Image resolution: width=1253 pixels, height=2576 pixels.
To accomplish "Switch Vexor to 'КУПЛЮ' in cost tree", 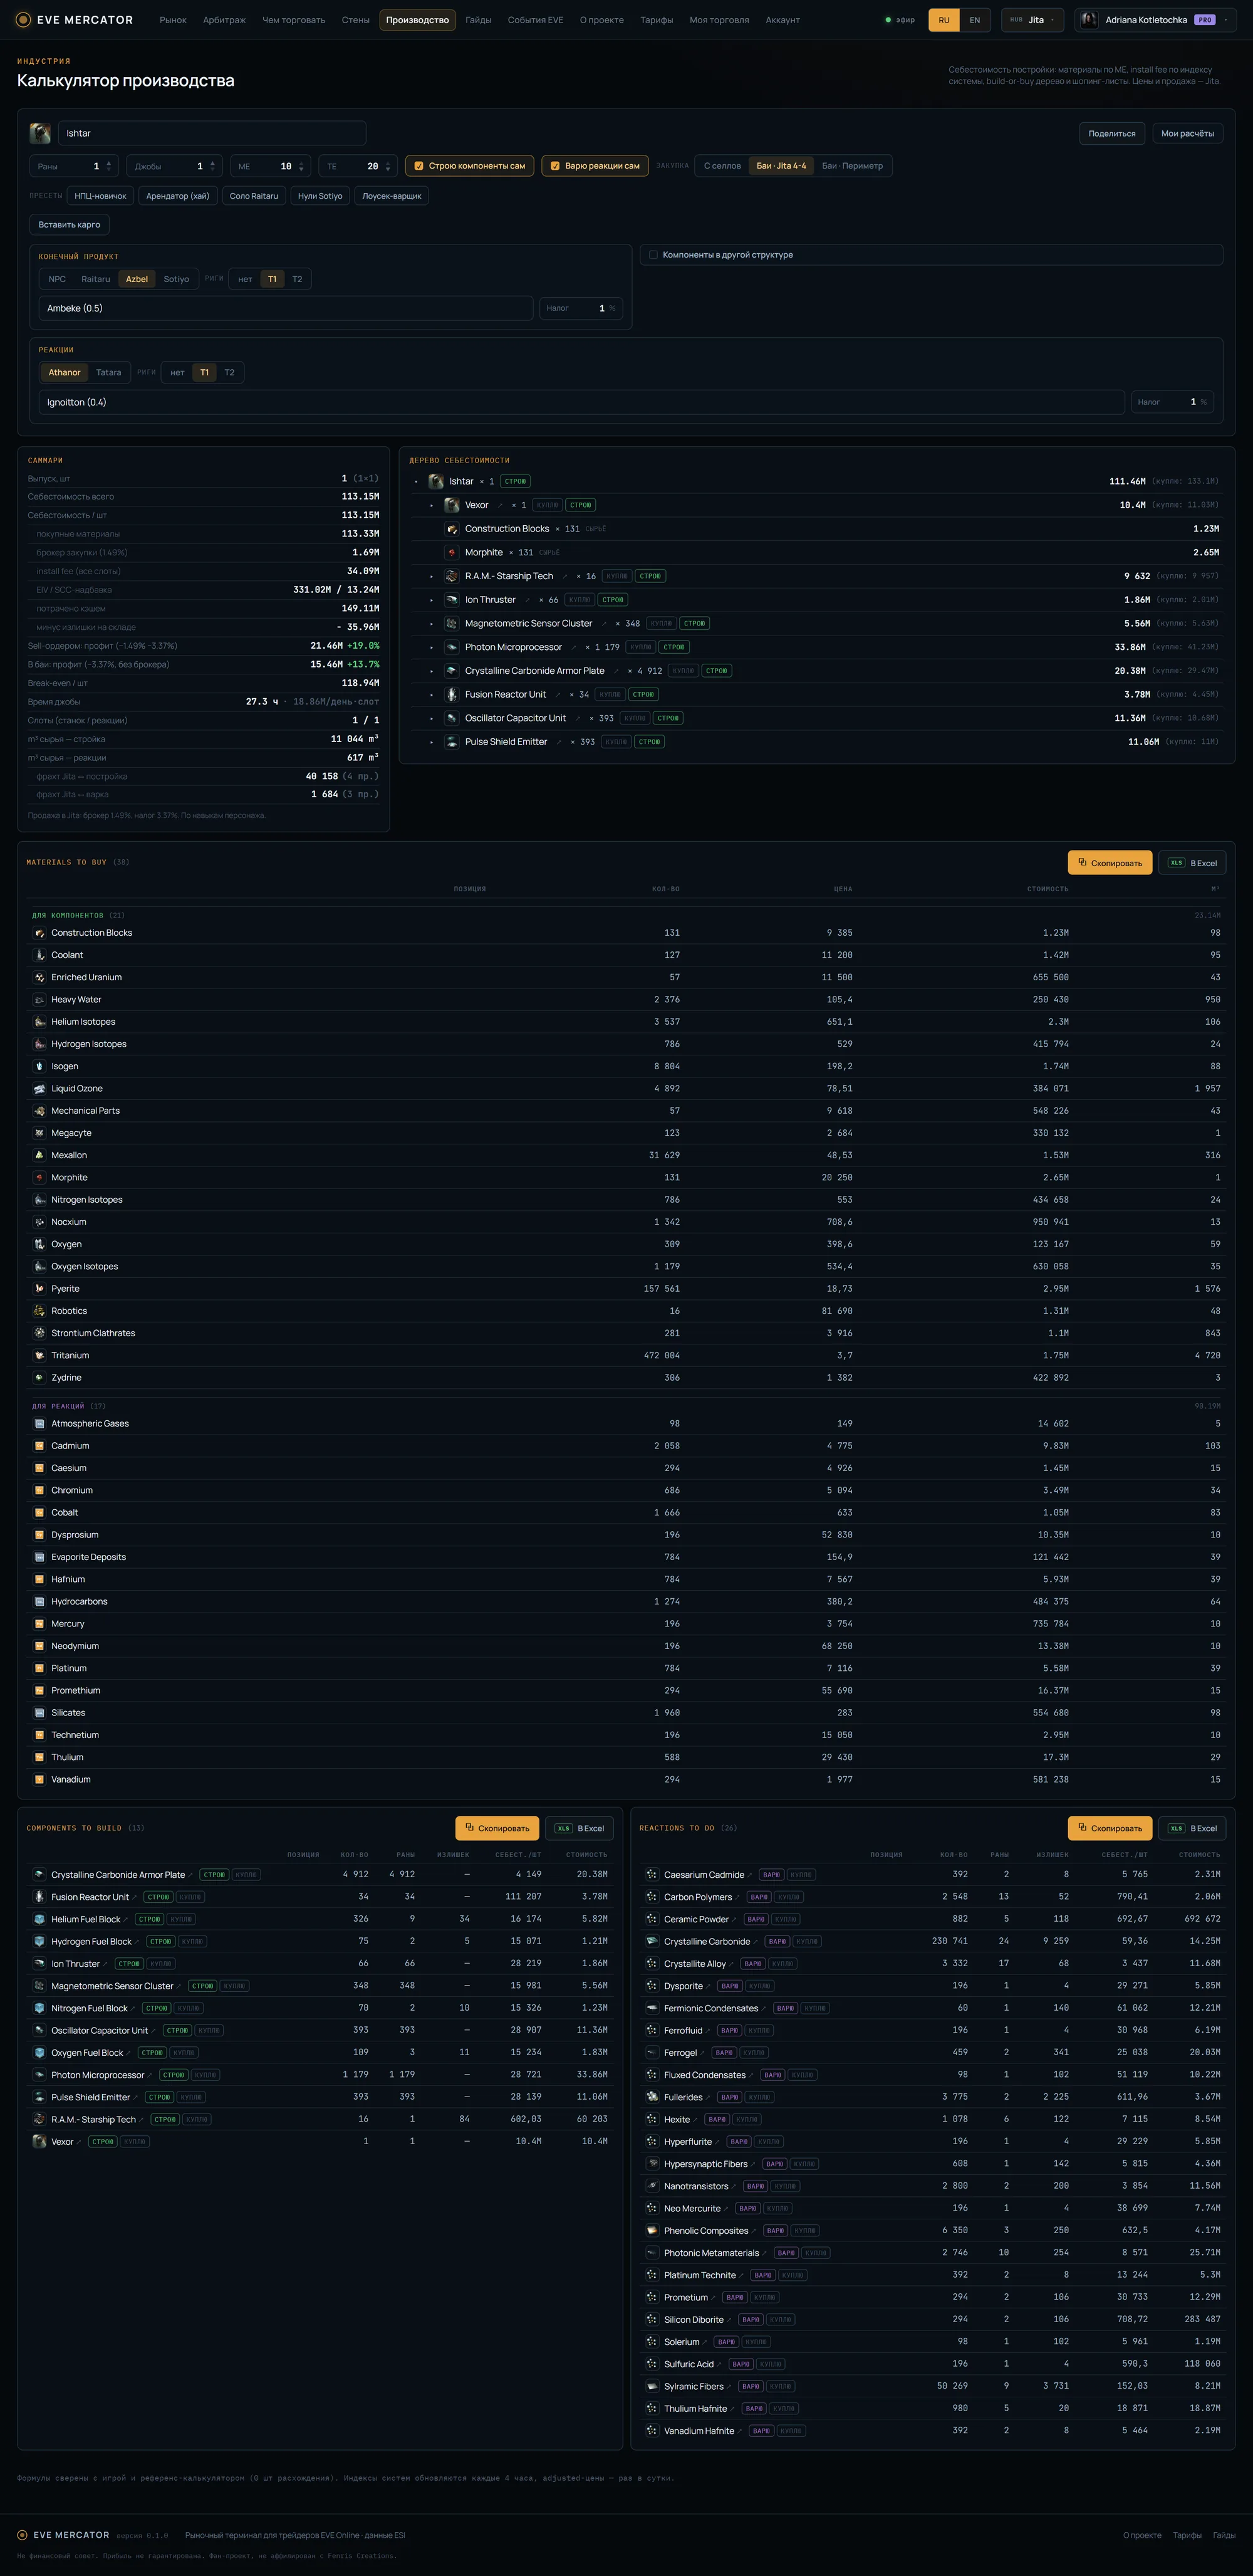I will [x=548, y=505].
